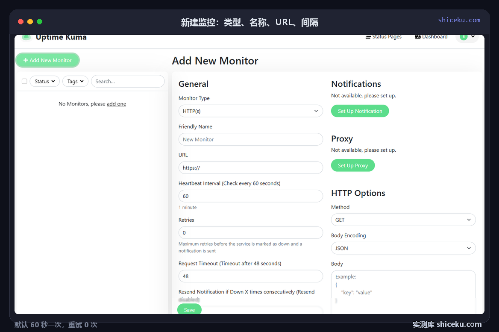This screenshot has height=332, width=499.
Task: Click the 'Notifications' heading
Action: pyautogui.click(x=356, y=84)
